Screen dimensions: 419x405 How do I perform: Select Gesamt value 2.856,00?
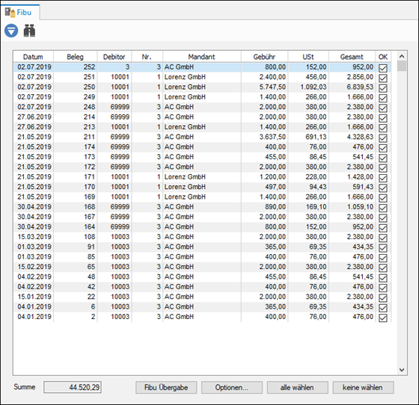coord(360,77)
